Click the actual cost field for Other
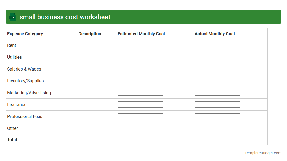The image size is (287, 161). click(x=217, y=128)
